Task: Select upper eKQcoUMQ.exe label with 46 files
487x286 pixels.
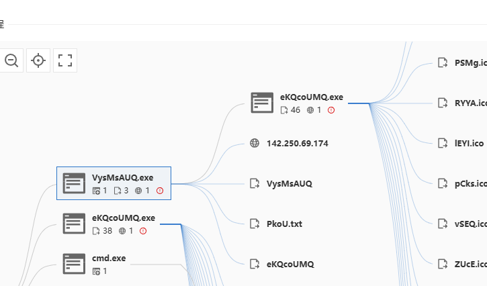Action: [x=312, y=97]
